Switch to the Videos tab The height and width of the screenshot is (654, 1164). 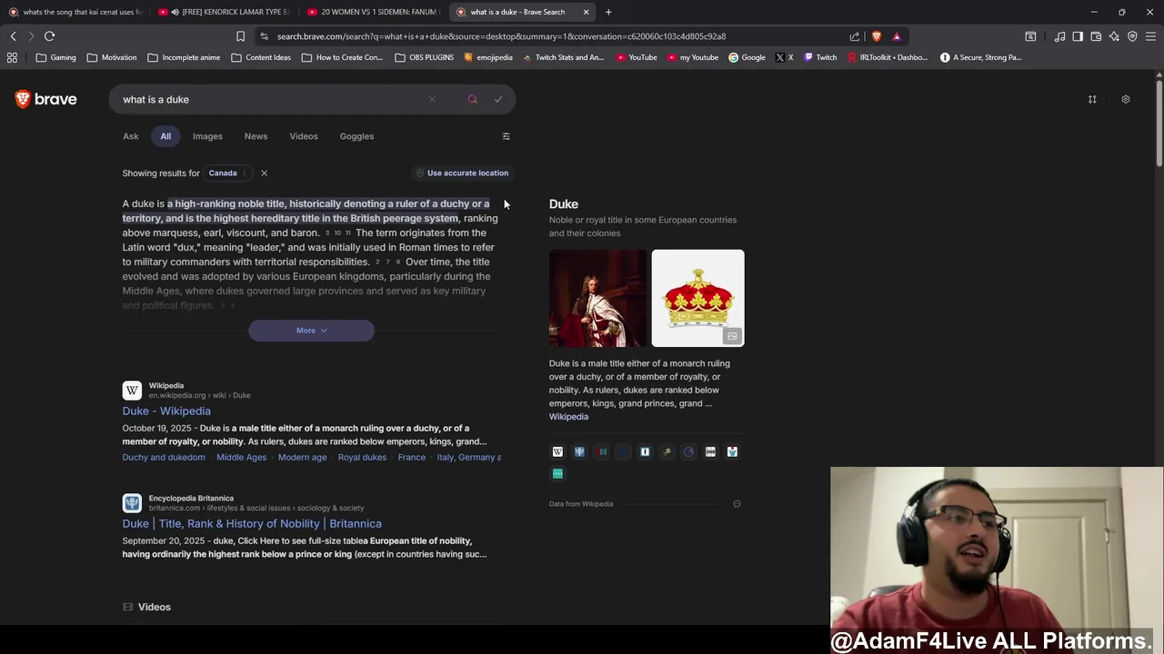304,136
